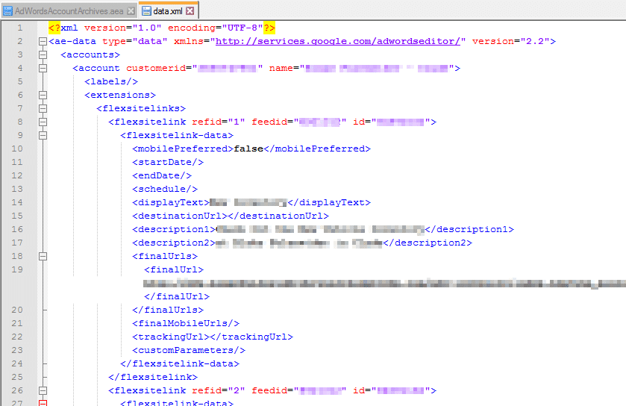The height and width of the screenshot is (406, 626).
Task: Click the refid="2" attribute on line 26
Action: [219, 390]
